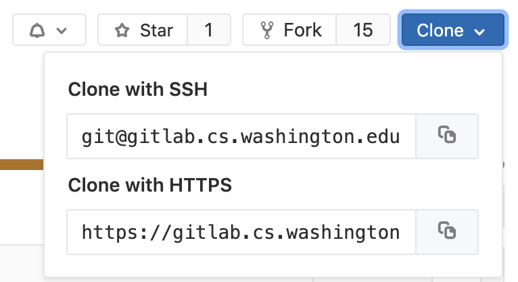The width and height of the screenshot is (518, 282).
Task: Select the https://gitlab.cs.washington HTTPS URL field
Action: pos(241,232)
